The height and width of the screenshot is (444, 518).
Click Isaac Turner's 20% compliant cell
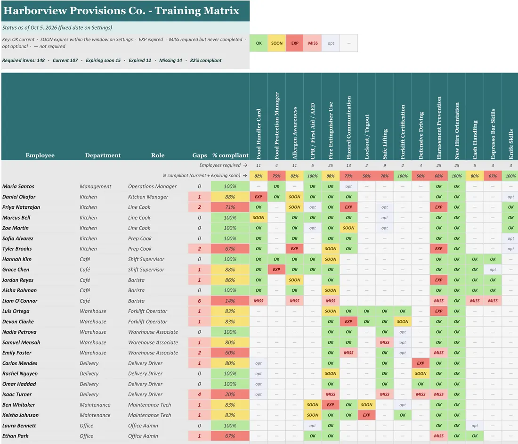(x=230, y=395)
